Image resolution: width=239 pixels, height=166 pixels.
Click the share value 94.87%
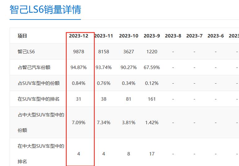point(78,67)
